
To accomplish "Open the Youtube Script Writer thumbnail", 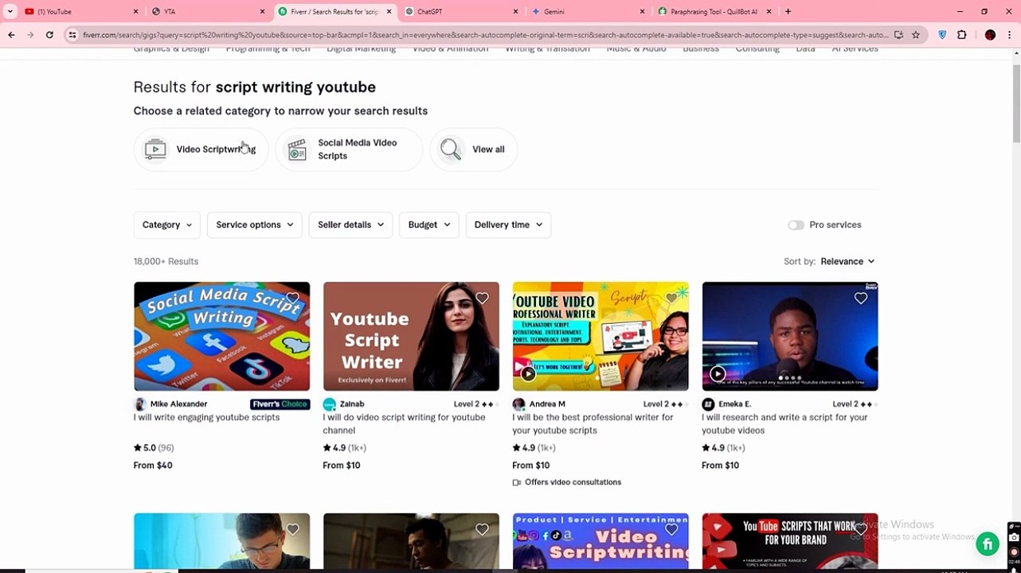I will [411, 337].
